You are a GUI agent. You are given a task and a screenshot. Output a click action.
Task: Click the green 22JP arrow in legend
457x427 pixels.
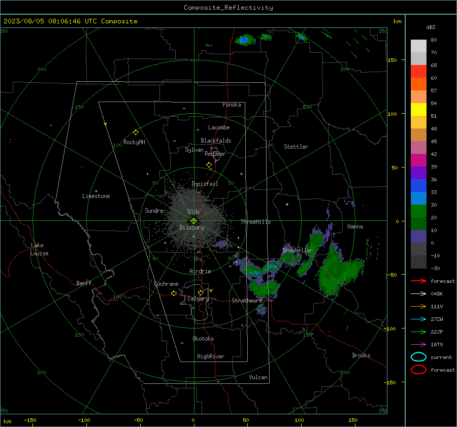tap(418, 332)
